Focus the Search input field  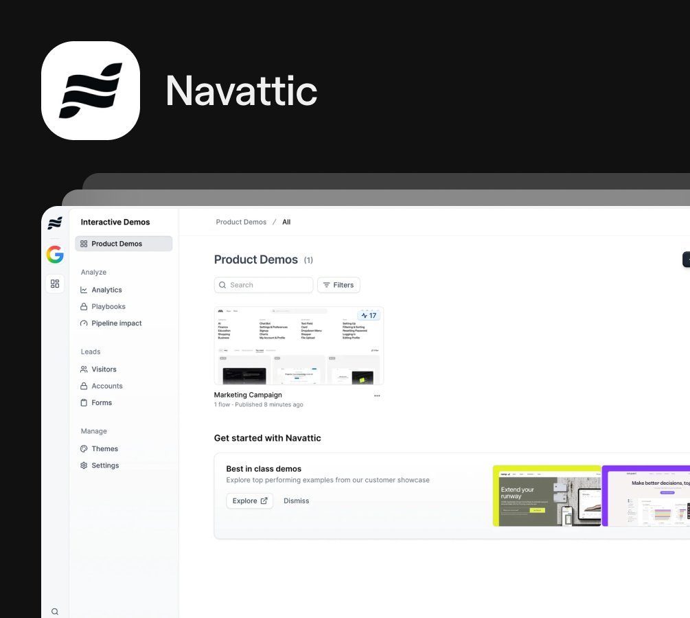coord(264,285)
